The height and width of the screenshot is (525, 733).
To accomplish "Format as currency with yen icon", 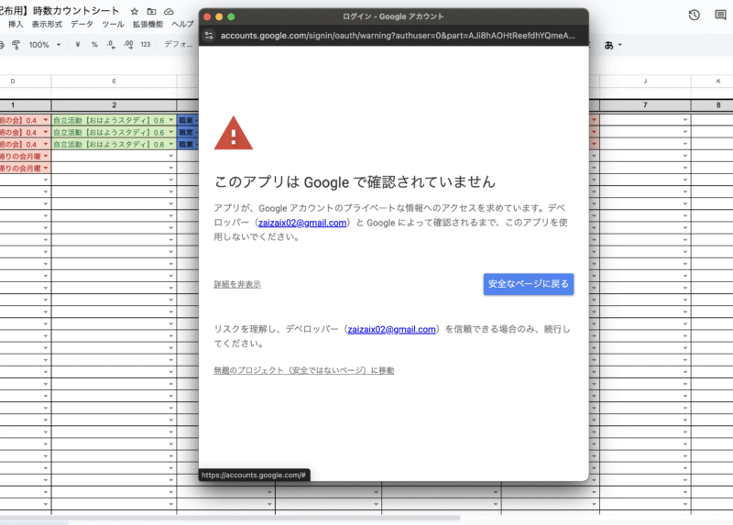I will pyautogui.click(x=77, y=44).
